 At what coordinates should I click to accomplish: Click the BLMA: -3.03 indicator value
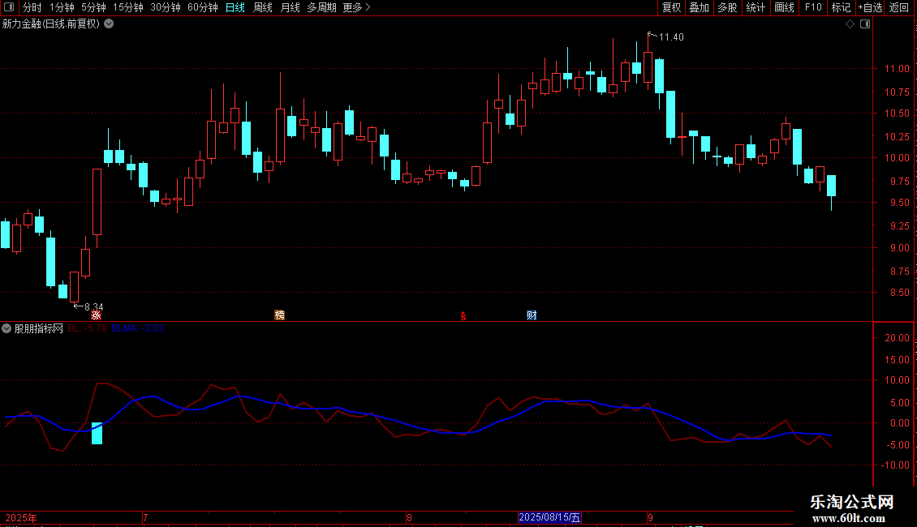point(137,328)
